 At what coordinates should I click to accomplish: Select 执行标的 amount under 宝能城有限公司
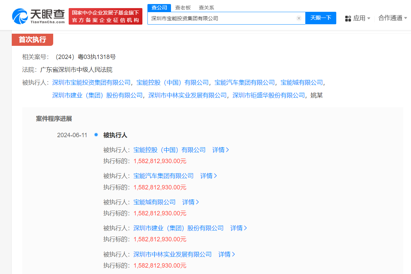pos(160,213)
